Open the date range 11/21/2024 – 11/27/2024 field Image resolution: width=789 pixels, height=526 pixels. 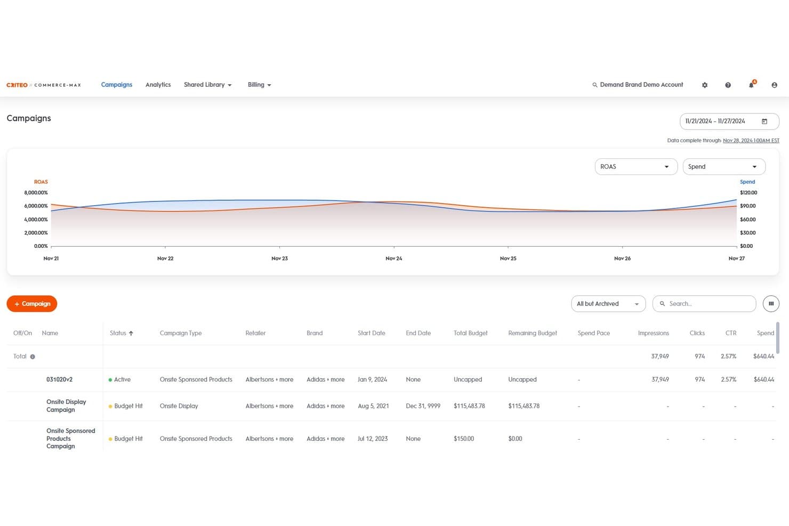pos(729,122)
